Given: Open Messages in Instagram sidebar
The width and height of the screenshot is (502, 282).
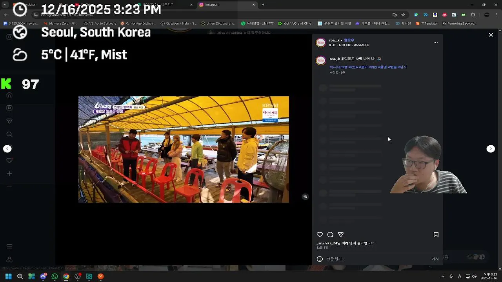Looking at the screenshot, I should (x=9, y=121).
